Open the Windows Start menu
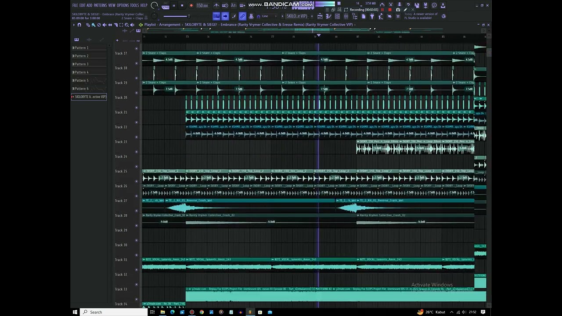Screen dimensions: 562x316 point(75,312)
